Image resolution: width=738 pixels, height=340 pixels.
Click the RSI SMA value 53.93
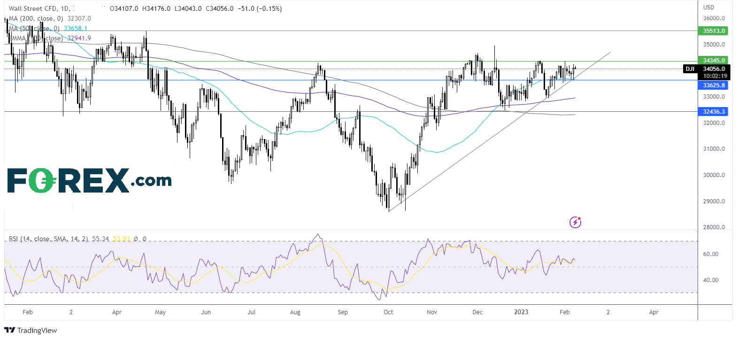tap(121, 239)
